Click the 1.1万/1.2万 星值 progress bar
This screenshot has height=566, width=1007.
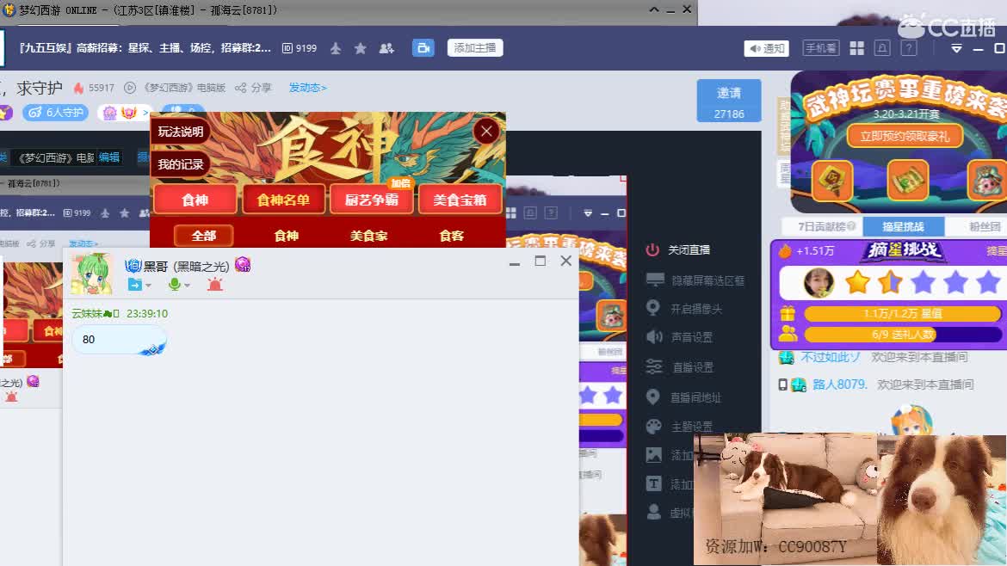[x=902, y=313]
